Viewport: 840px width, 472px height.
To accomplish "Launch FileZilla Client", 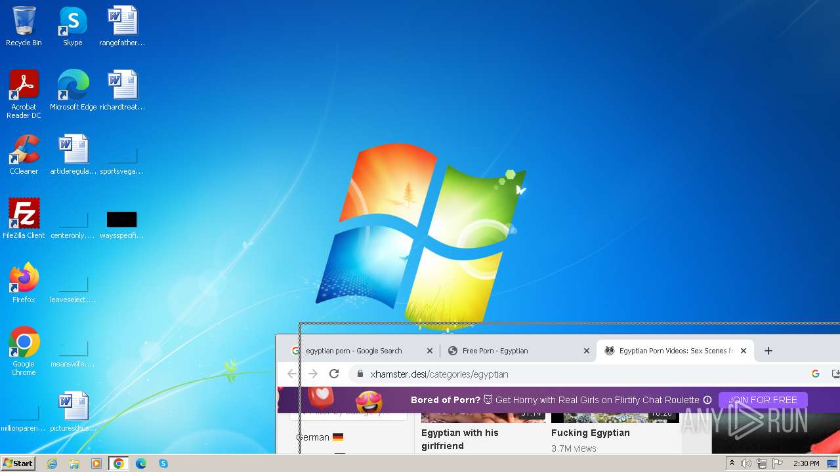I will [24, 219].
